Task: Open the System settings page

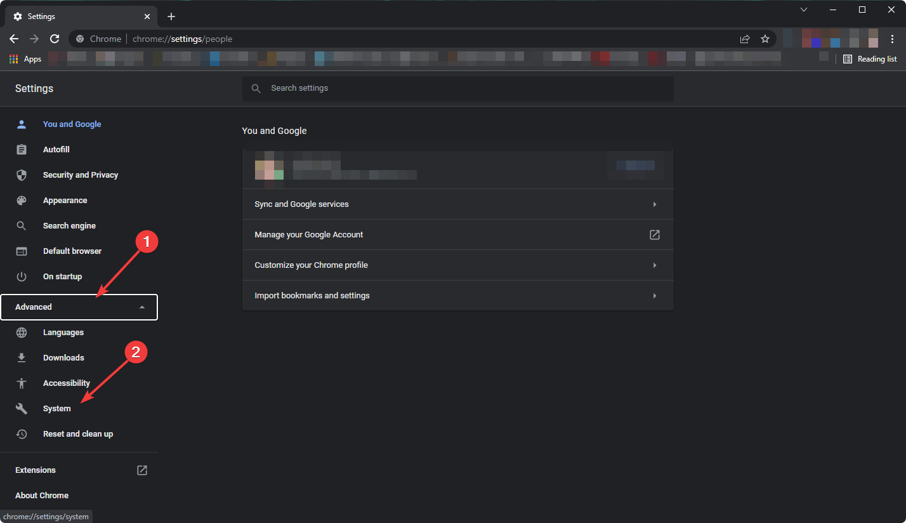Action: point(57,409)
